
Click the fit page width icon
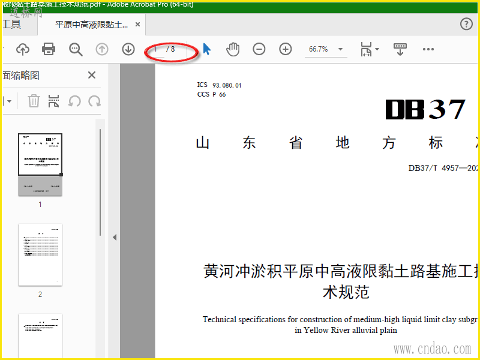pos(366,49)
